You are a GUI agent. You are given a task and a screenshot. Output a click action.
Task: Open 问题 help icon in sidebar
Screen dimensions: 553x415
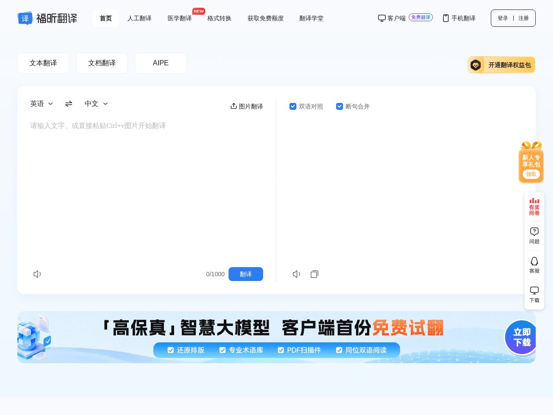(534, 236)
